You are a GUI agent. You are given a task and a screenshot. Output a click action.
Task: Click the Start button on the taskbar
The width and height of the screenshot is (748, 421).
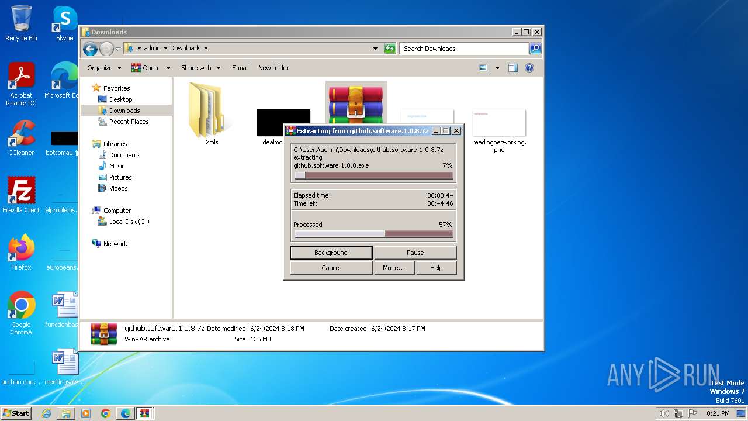(16, 413)
